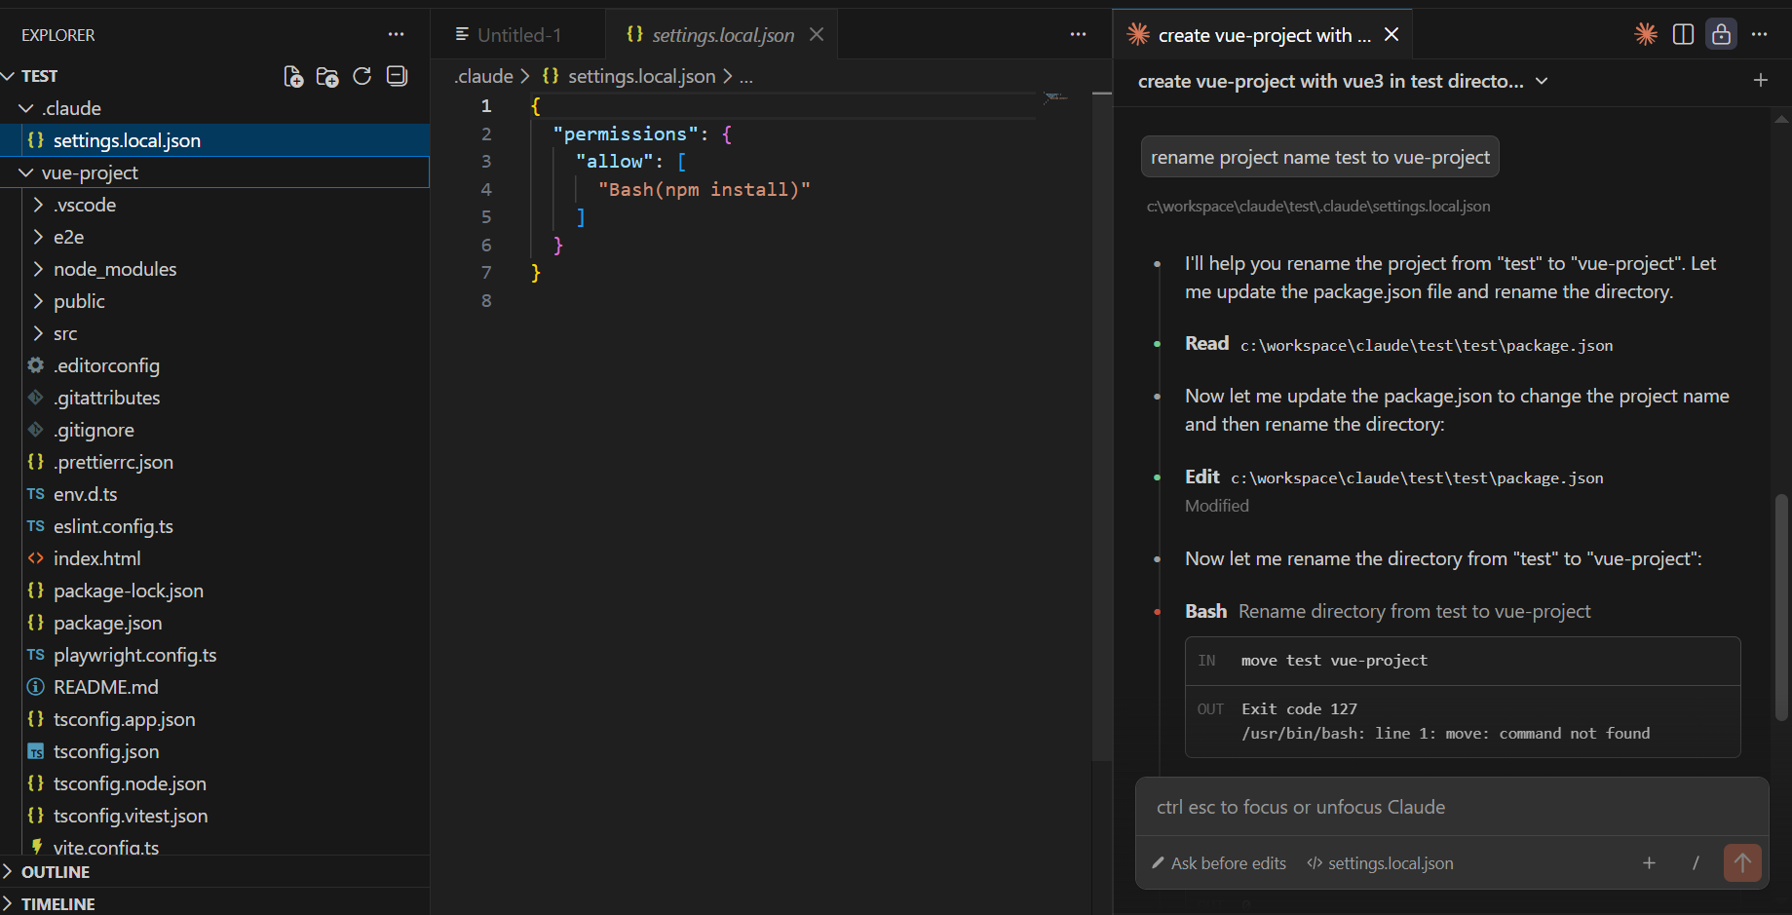Open the playwright.config.ts file
The height and width of the screenshot is (915, 1792).
click(214, 655)
